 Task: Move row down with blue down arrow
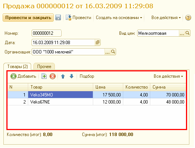click(x=71, y=76)
